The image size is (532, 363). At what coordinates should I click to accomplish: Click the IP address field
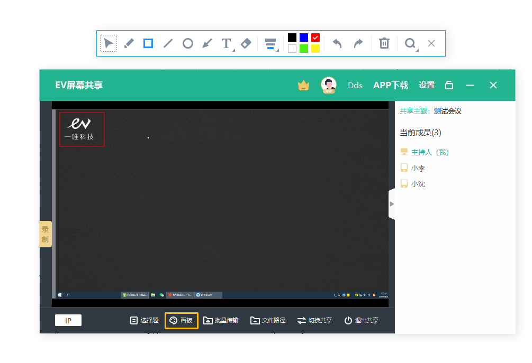tap(68, 320)
